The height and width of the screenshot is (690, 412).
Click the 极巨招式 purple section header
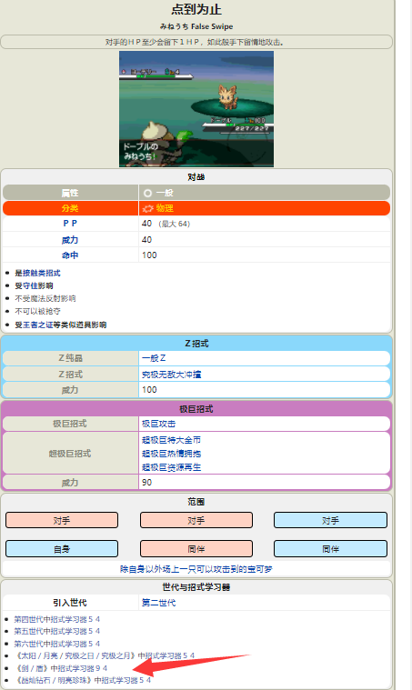point(196,409)
